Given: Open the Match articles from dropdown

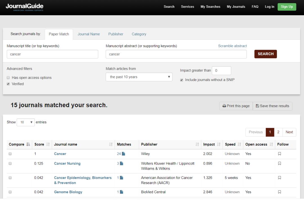Looking at the screenshot, I should 139,77.
